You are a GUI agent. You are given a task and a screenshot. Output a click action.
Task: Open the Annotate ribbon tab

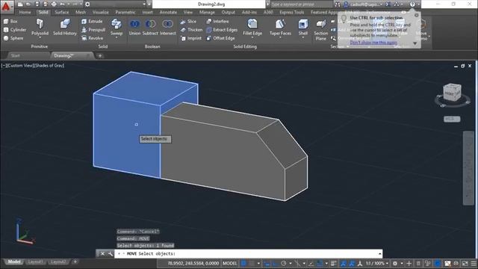pyautogui.click(x=168, y=12)
